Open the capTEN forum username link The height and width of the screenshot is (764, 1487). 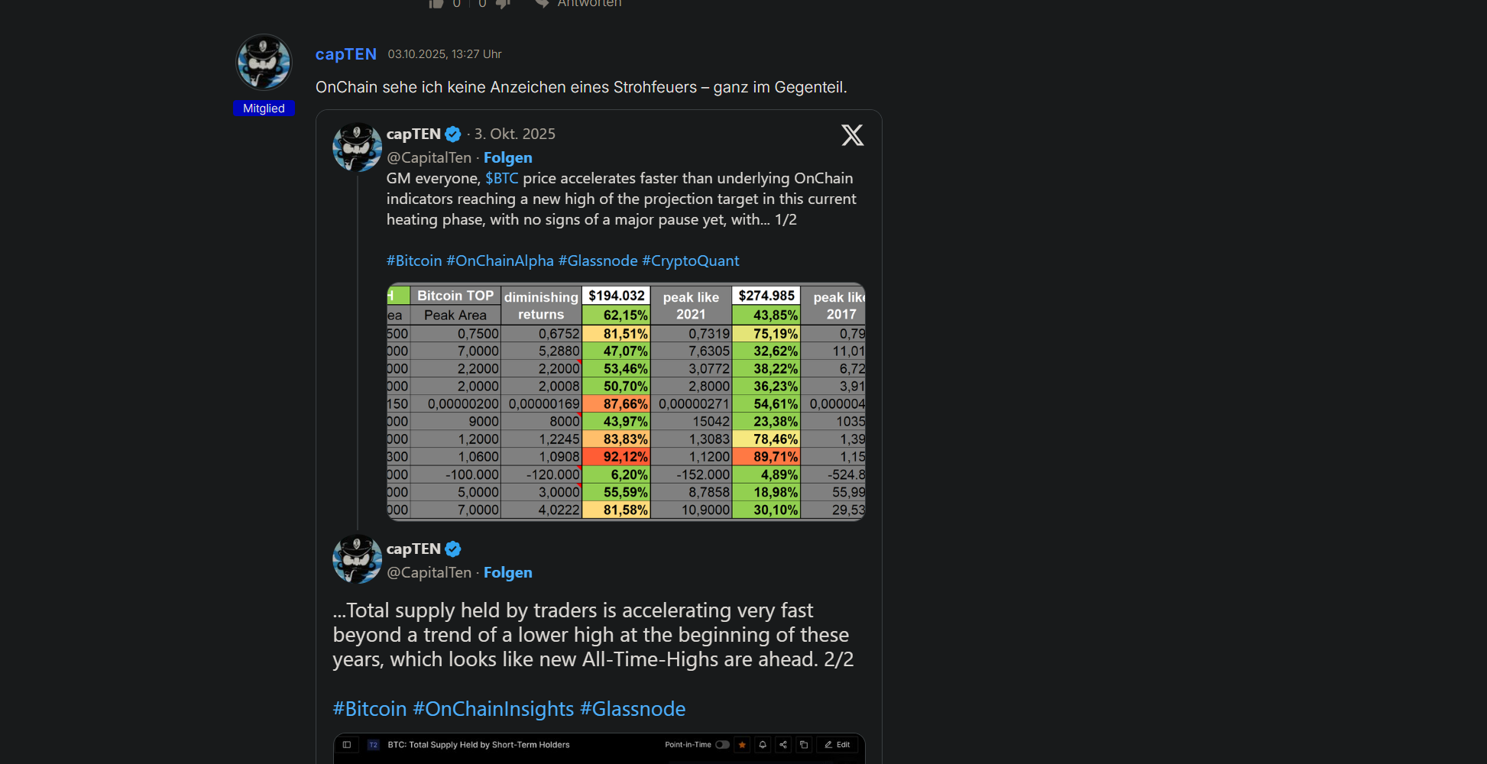coord(346,54)
